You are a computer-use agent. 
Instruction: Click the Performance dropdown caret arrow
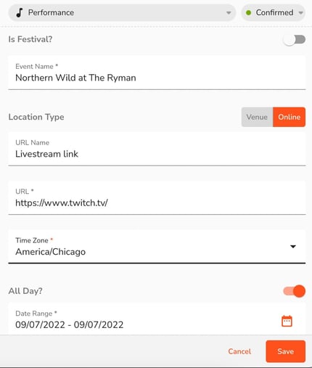(229, 13)
